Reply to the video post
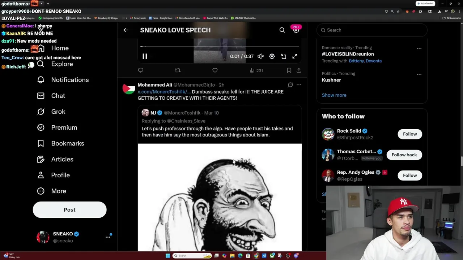This screenshot has width=463, height=260. [141, 70]
